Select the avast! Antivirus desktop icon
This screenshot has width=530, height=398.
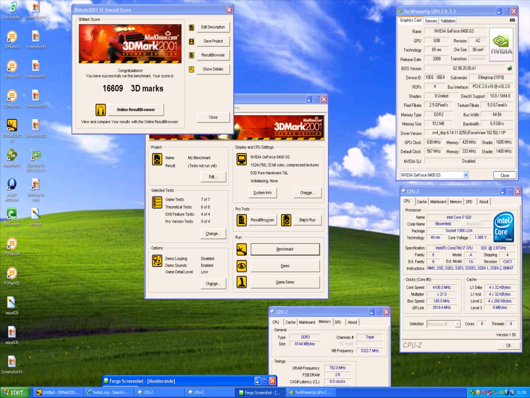[12, 190]
